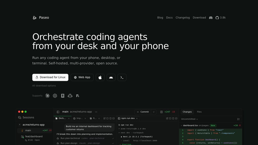Toggle the diff view options icon in Changes
Image resolution: width=258 pixels, height=145 pixels.
(238, 119)
